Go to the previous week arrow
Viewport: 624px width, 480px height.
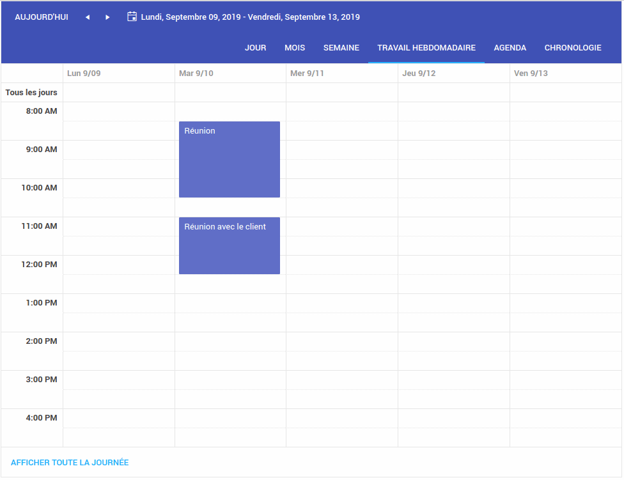tap(88, 17)
